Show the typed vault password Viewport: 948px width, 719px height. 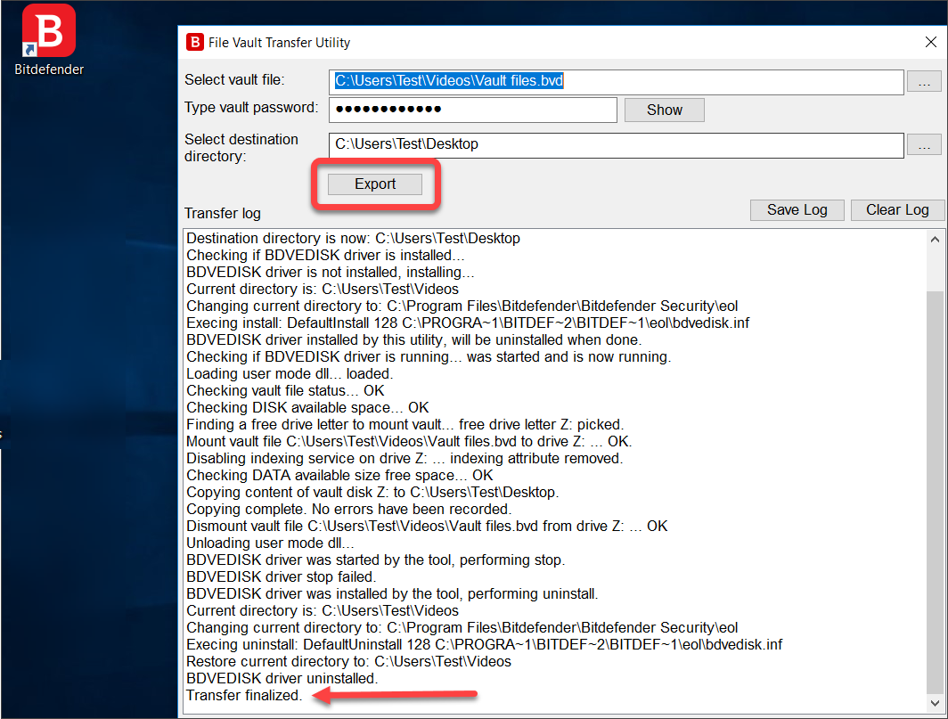point(664,110)
